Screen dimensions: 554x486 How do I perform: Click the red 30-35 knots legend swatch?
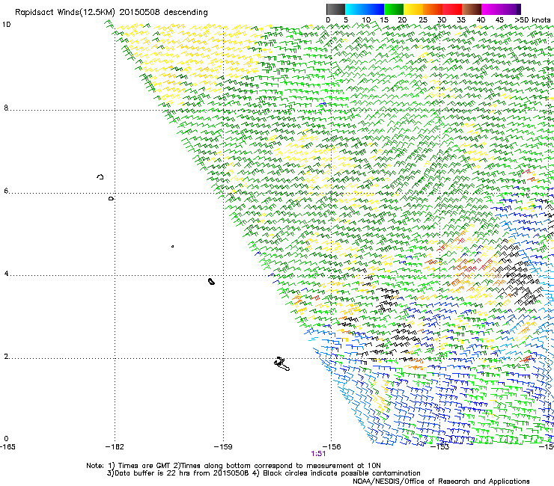[x=452, y=9]
